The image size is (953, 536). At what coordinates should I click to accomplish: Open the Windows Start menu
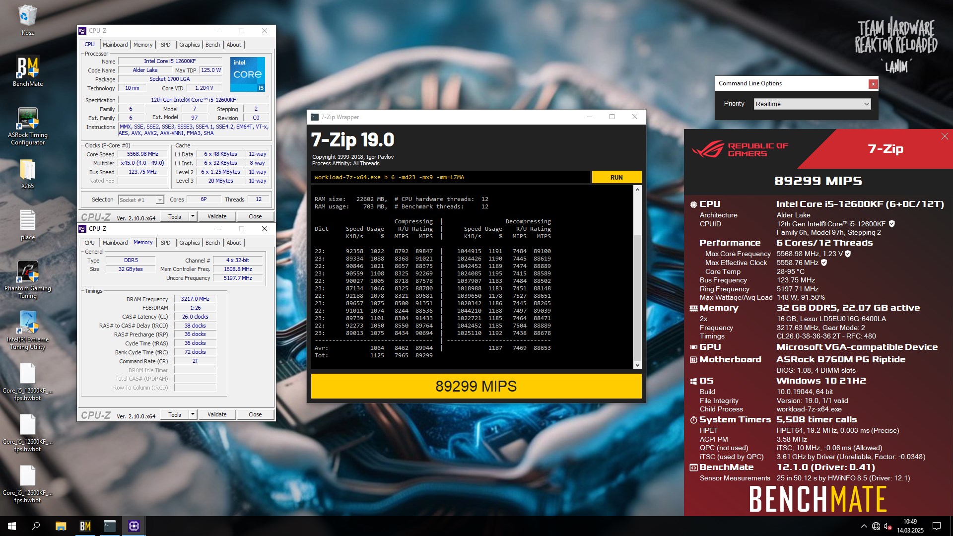tap(12, 526)
